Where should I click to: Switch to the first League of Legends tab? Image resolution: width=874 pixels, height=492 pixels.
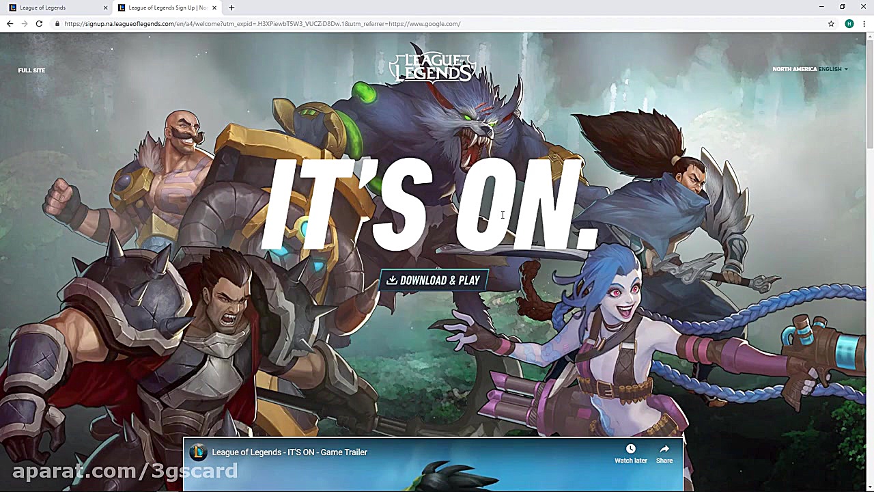[x=57, y=8]
